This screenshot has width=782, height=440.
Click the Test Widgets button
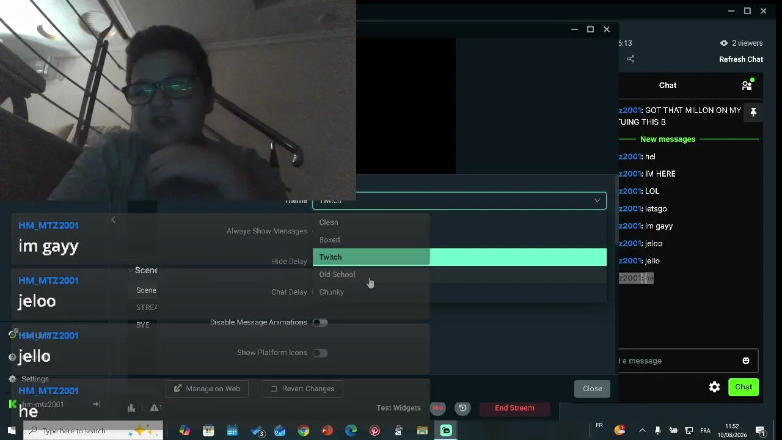pos(398,408)
